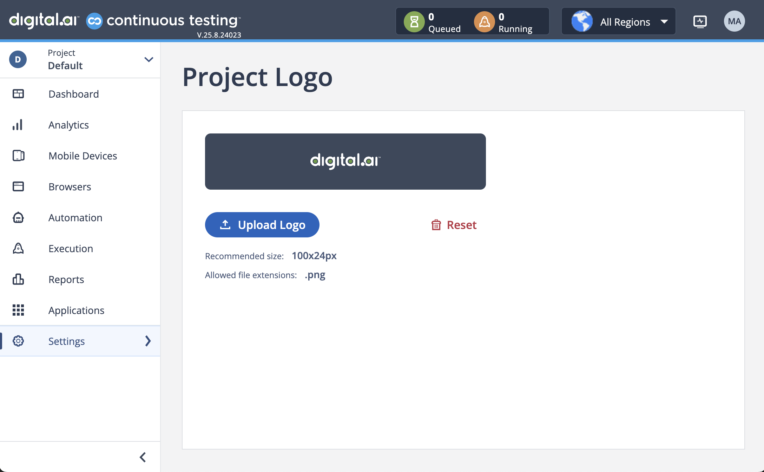Select the Settings menu label
The image size is (764, 472).
[x=67, y=341]
